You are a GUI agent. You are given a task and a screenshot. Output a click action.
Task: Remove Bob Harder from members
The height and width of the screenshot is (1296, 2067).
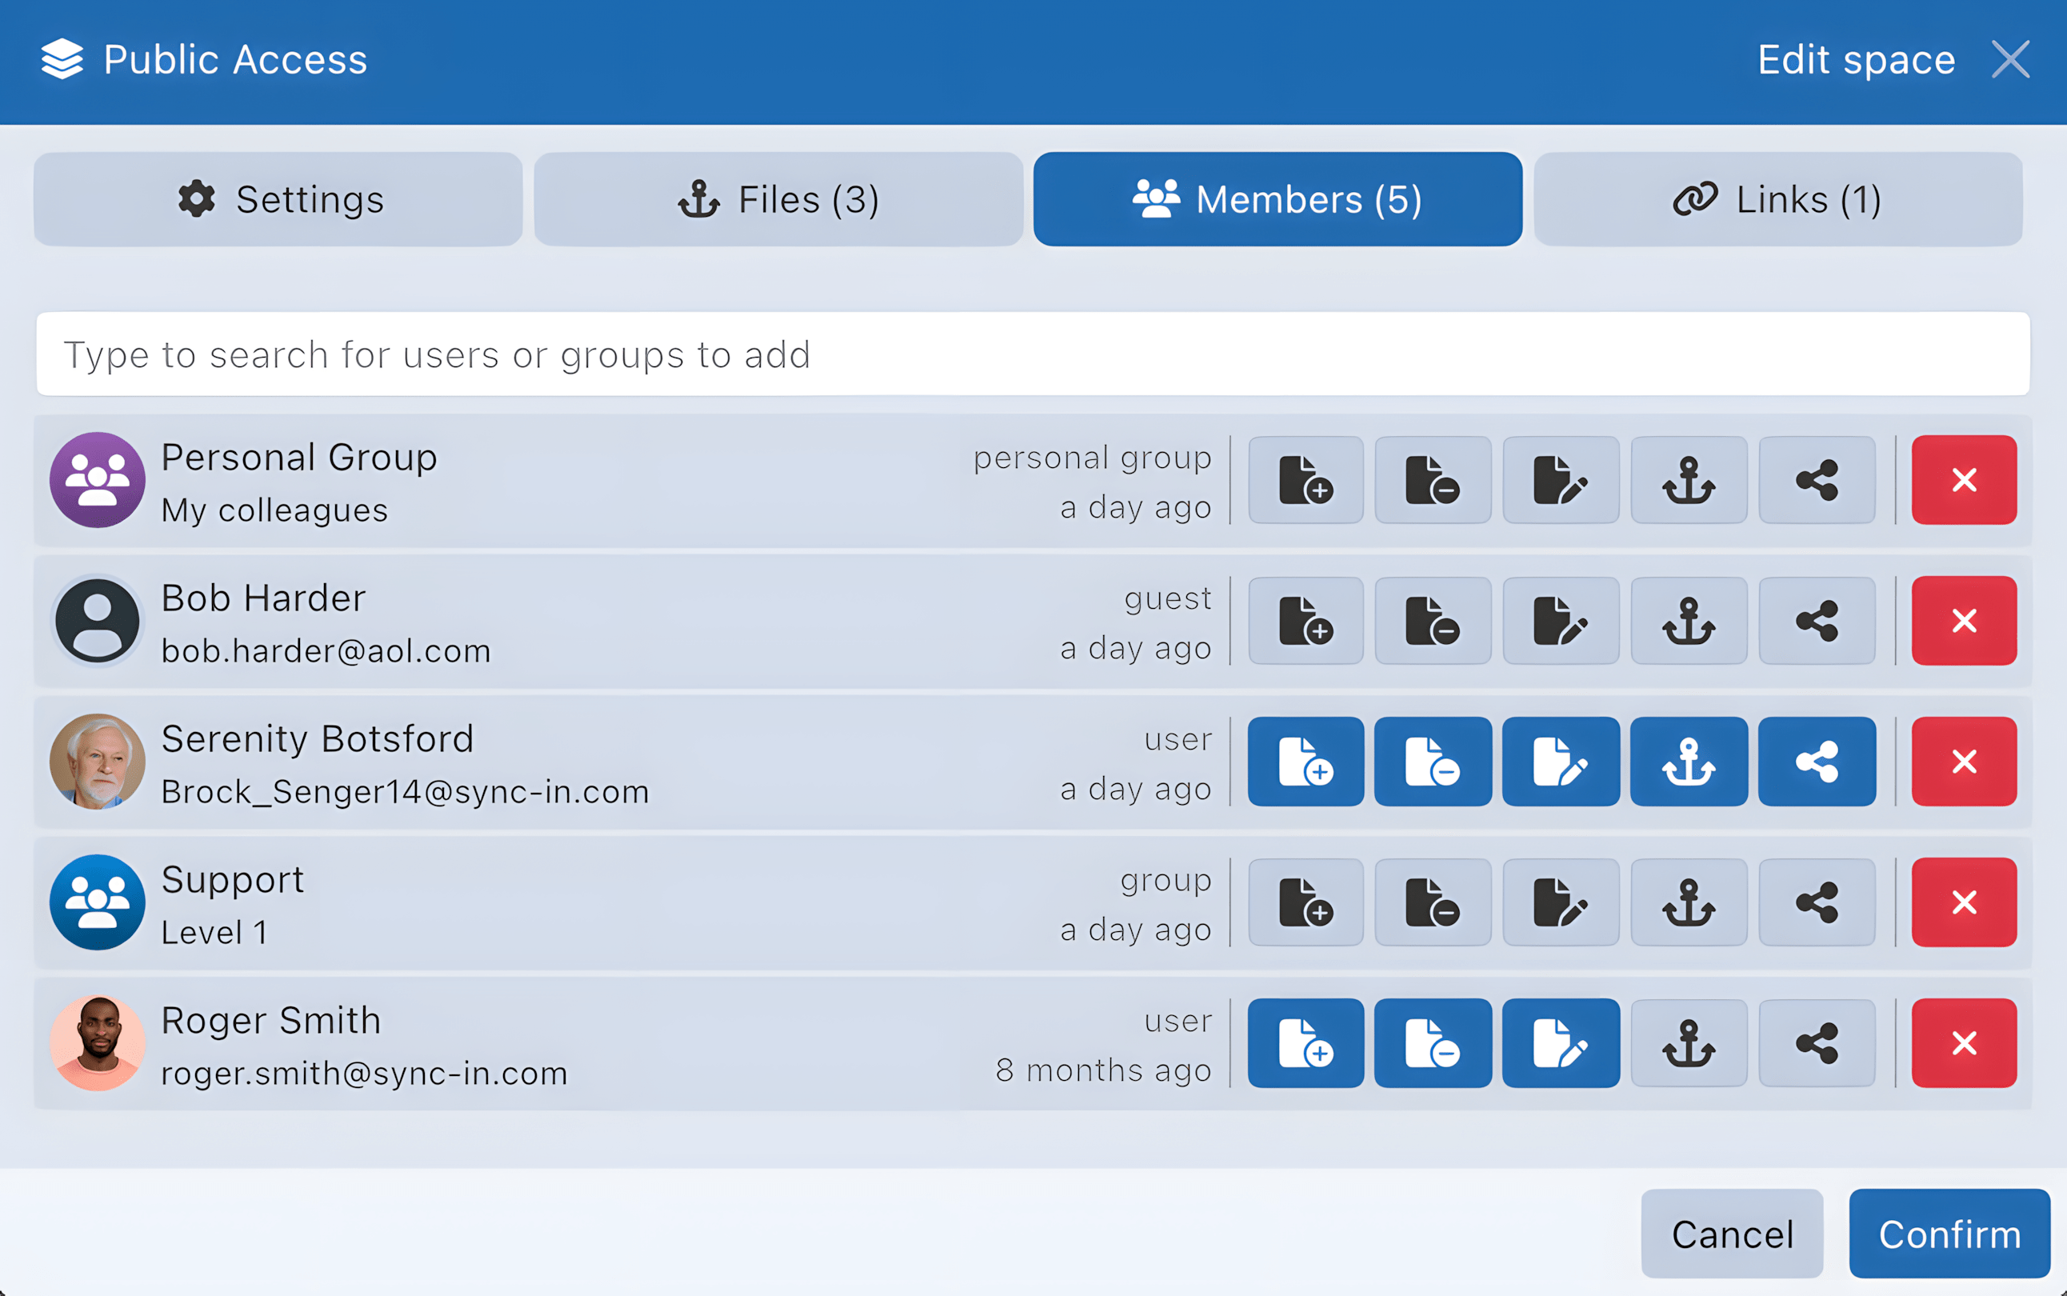click(x=1963, y=621)
